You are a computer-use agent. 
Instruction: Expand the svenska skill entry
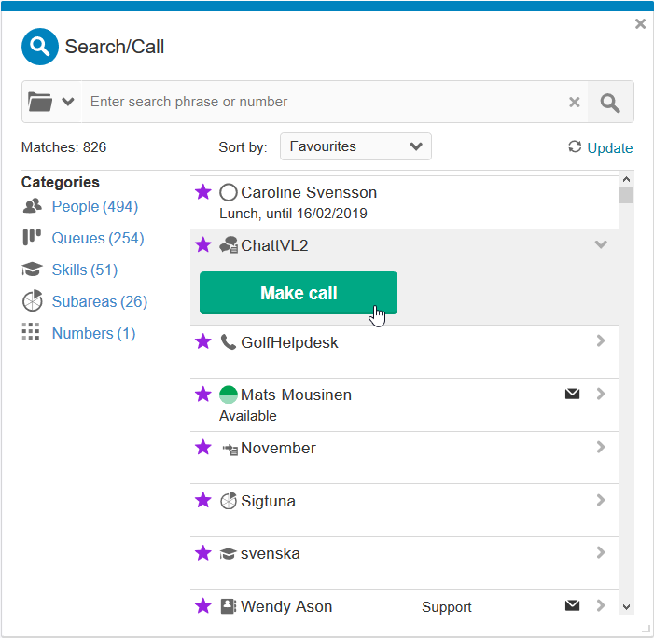tap(601, 552)
